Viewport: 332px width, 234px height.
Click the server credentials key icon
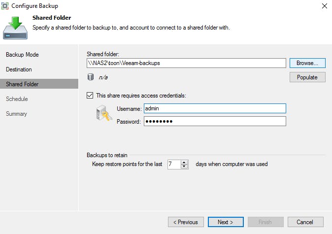(102, 115)
